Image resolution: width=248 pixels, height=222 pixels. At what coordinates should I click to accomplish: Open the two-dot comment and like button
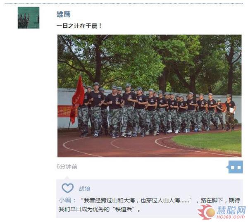[234, 167]
